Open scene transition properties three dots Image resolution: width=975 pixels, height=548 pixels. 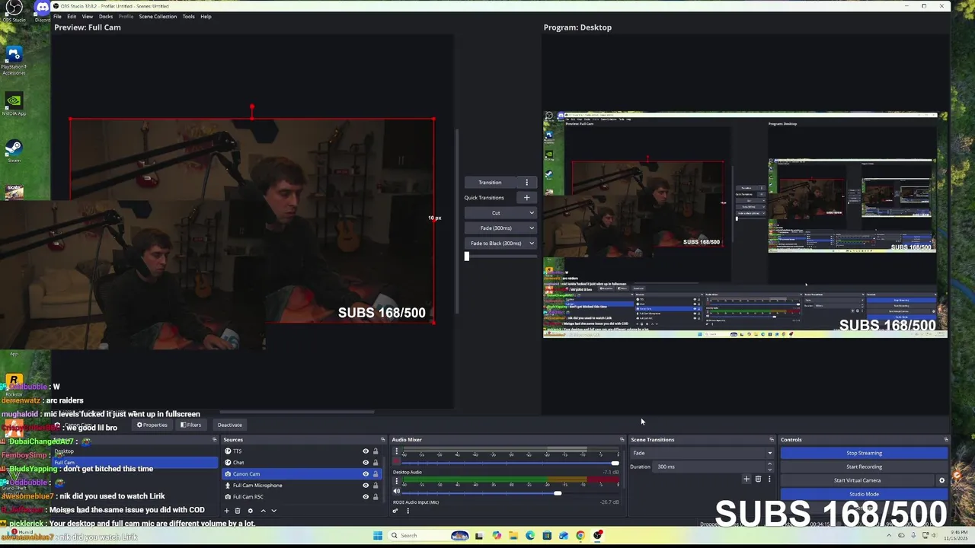click(769, 479)
